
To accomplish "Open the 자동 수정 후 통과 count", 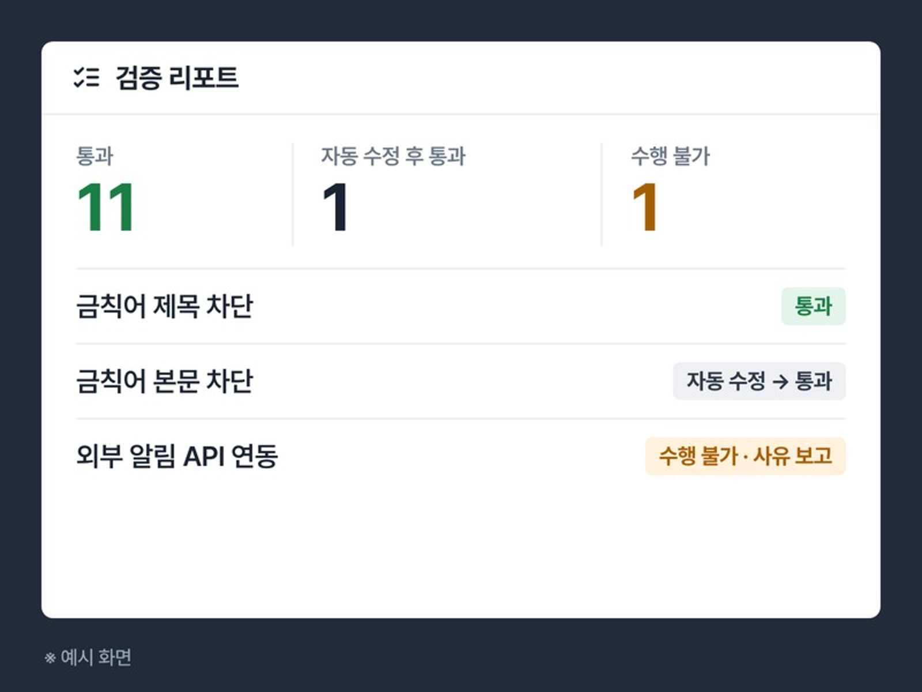I will (x=335, y=207).
